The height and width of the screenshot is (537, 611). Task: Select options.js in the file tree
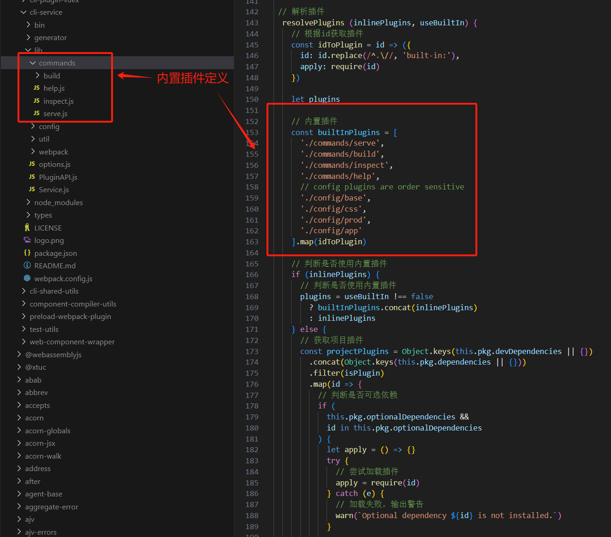[54, 164]
